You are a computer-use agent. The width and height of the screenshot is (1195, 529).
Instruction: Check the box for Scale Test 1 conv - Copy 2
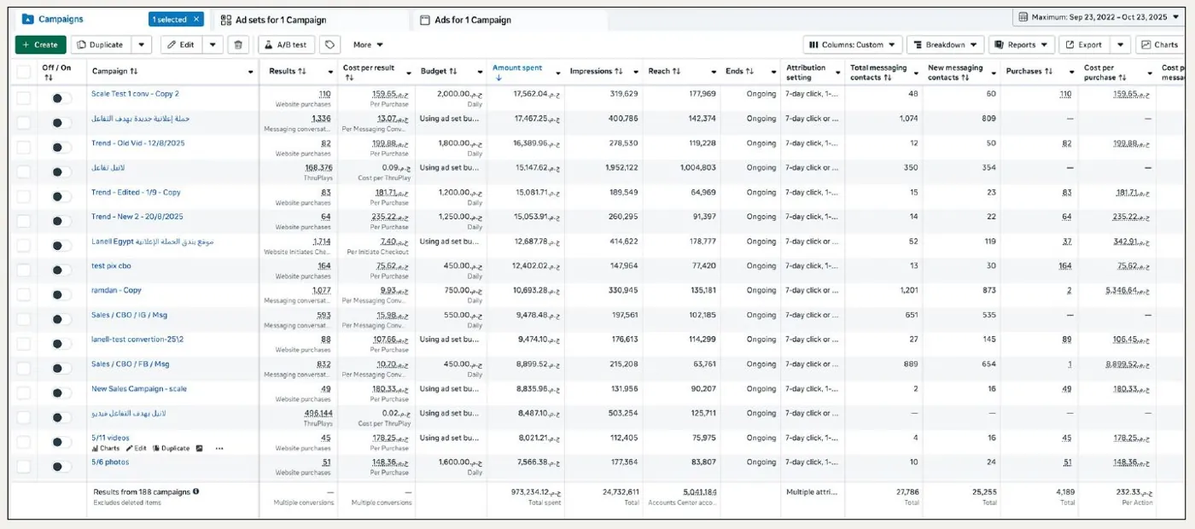[24, 98]
